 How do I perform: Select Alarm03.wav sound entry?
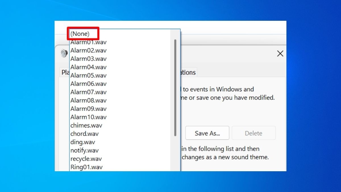click(88, 59)
